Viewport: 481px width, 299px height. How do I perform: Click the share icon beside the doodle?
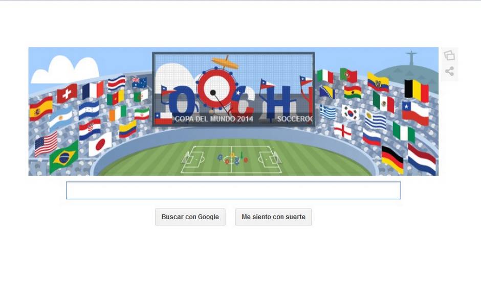(449, 72)
